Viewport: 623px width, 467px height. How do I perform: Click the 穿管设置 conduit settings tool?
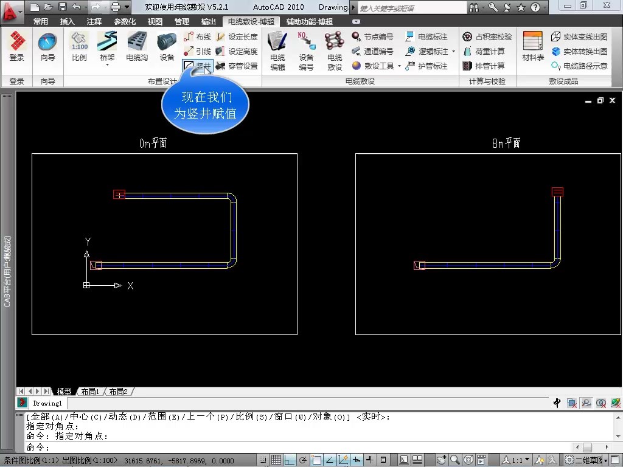(x=237, y=66)
